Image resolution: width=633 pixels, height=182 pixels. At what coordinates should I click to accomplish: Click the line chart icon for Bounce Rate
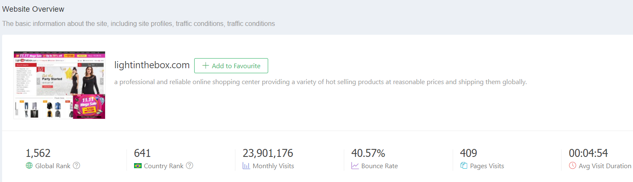point(355,166)
